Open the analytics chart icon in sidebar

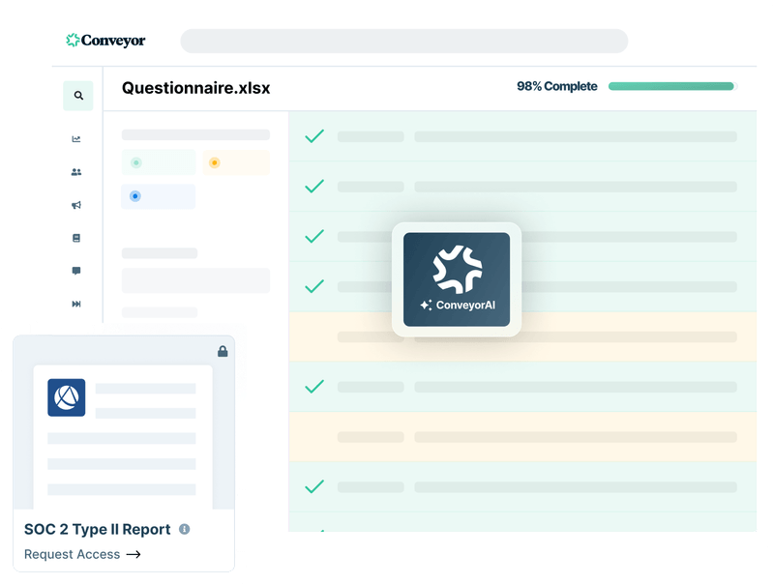coord(77,138)
